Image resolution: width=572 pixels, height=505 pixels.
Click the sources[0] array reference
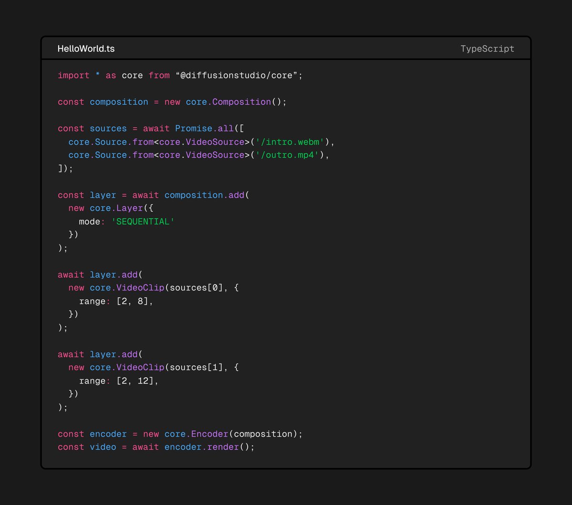pos(198,287)
